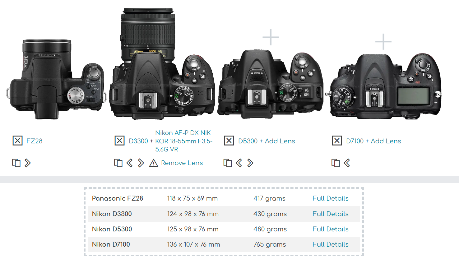Viewport: 459px width, 260px height.
Task: Click the warning triangle icon under D3300
Action: point(154,163)
